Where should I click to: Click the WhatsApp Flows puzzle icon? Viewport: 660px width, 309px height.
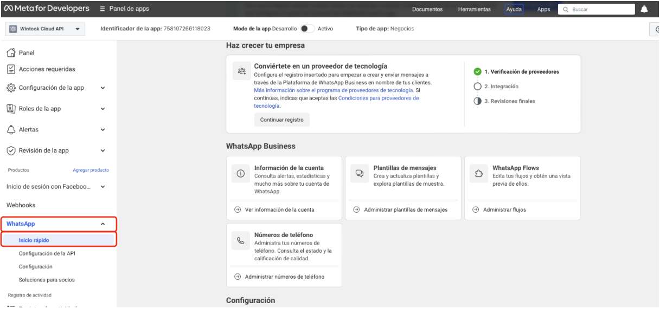point(478,173)
